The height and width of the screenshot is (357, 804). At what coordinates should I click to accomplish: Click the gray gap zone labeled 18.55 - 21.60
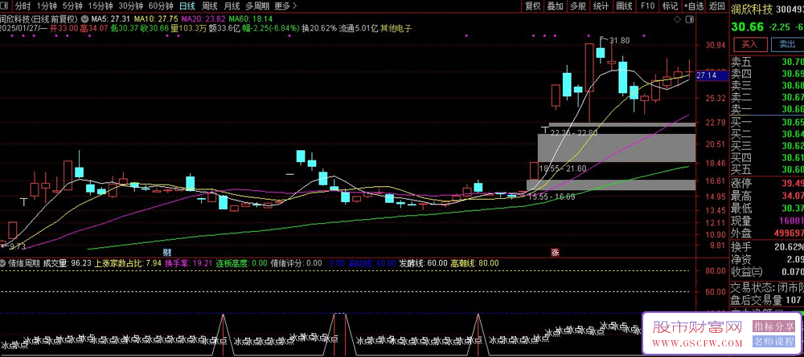617,148
